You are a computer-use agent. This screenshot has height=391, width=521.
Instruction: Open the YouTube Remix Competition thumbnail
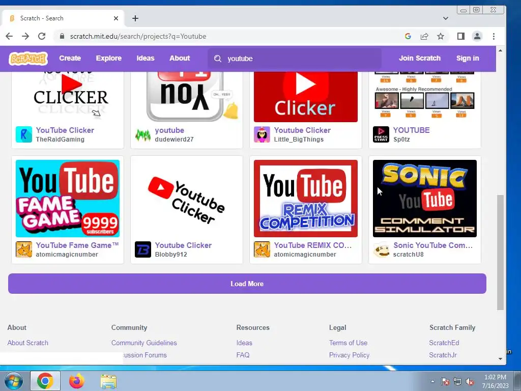pyautogui.click(x=306, y=199)
